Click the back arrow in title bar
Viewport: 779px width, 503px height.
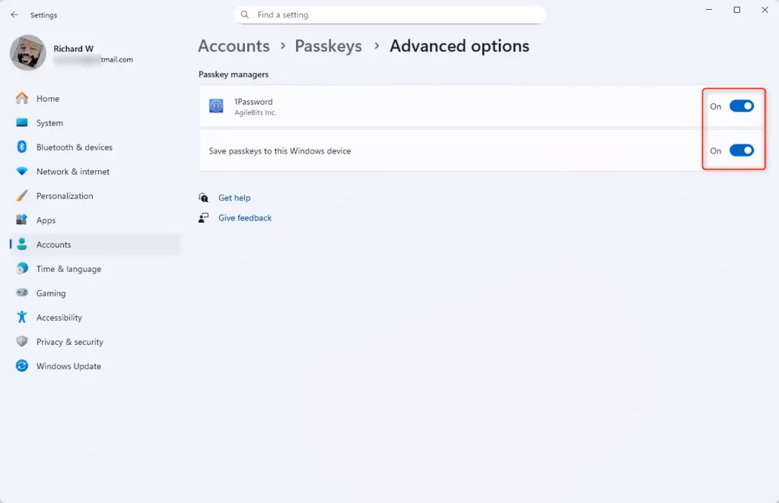tap(14, 14)
